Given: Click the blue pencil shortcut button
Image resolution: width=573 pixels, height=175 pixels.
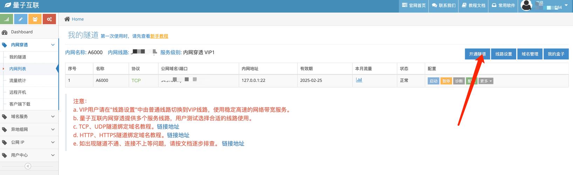Looking at the screenshot, I should tap(21, 19).
